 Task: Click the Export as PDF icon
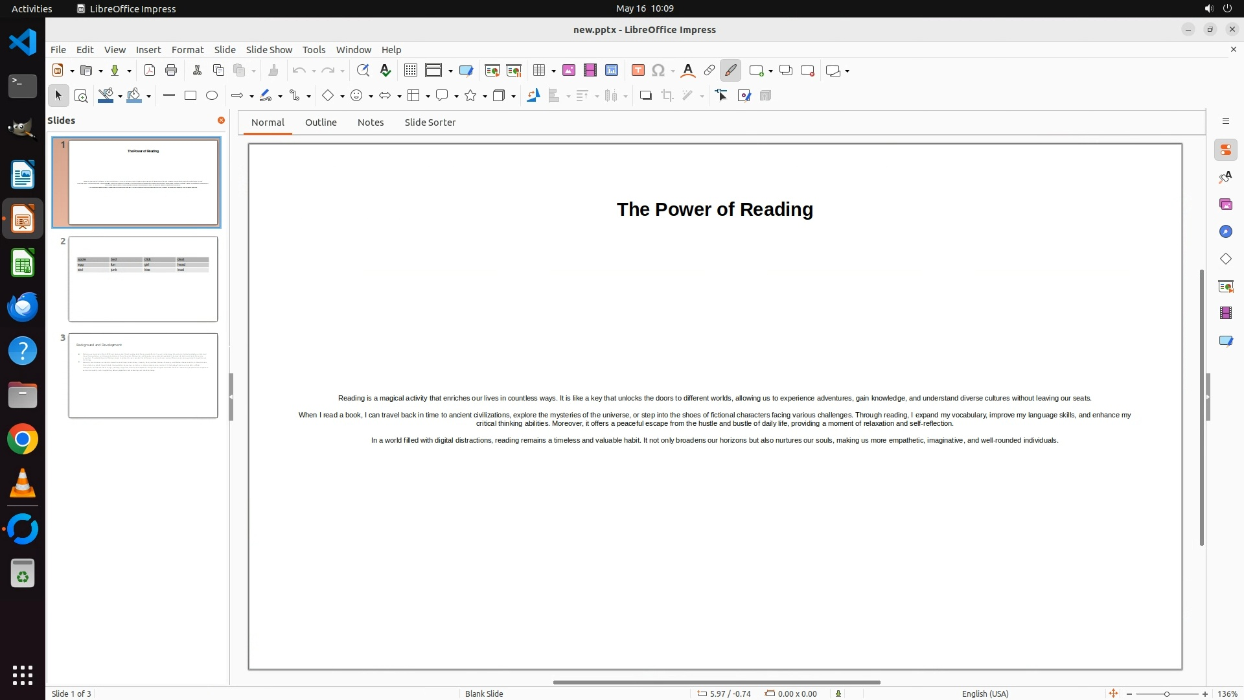[150, 71]
